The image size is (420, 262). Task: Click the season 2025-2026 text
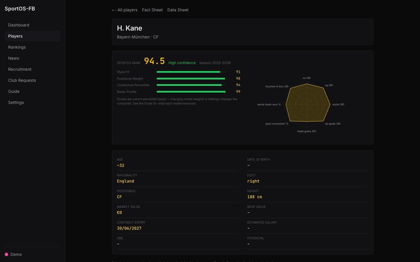click(215, 63)
